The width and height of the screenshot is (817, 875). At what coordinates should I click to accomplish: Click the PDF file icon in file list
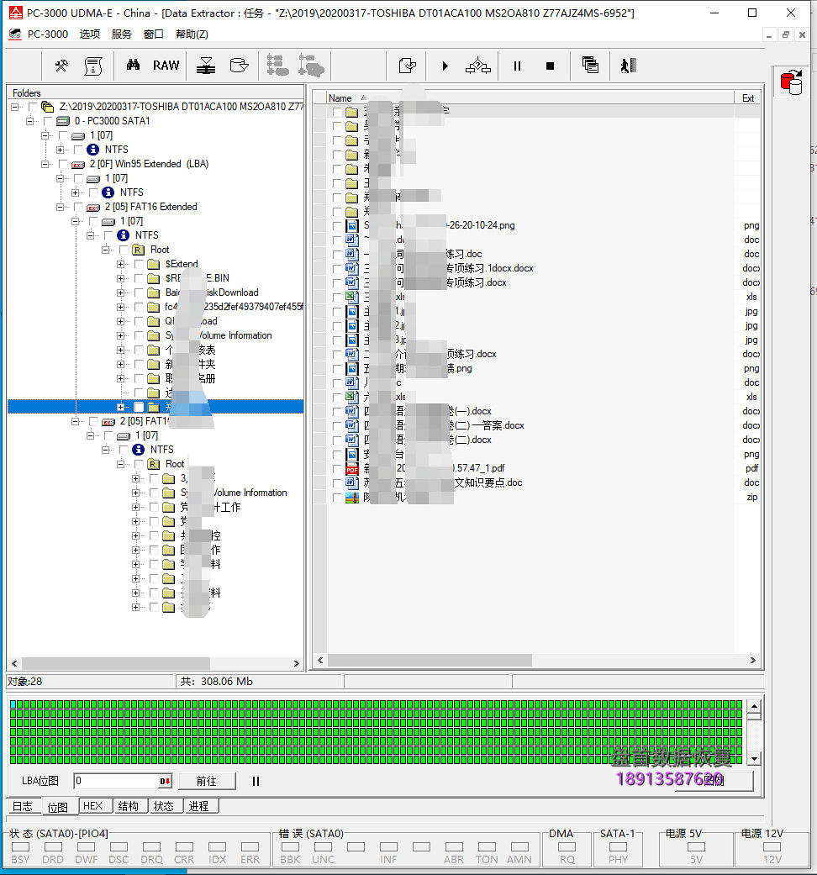[352, 468]
